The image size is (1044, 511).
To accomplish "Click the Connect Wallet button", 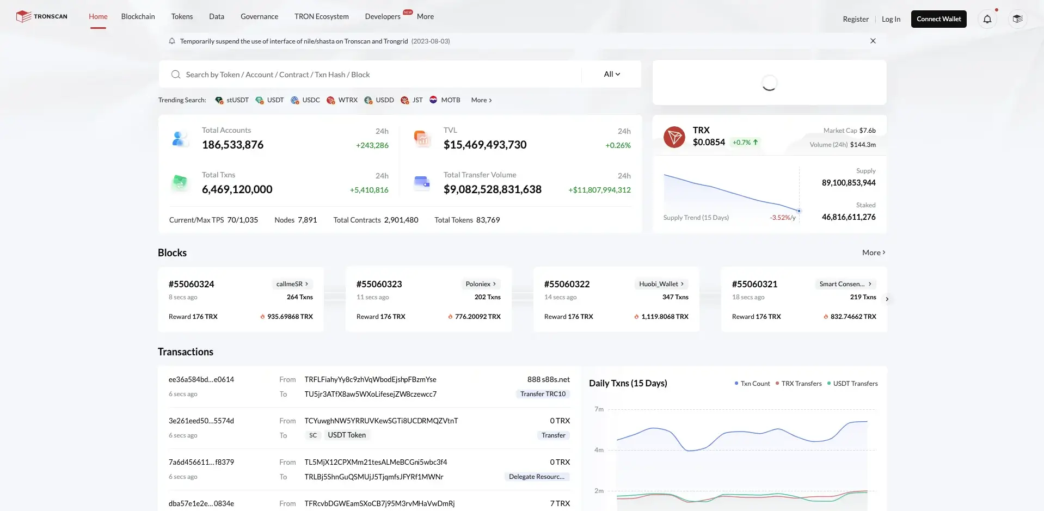I will click(938, 19).
